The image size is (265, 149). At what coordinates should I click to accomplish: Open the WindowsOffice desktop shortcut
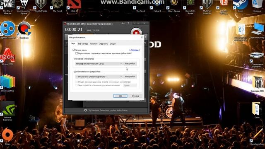click(x=7, y=83)
